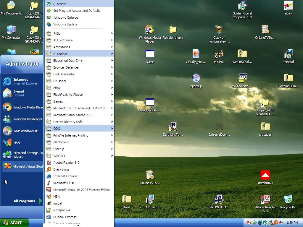Image resolution: width=303 pixels, height=227 pixels.
Task: Select the fasd zip archive icon
Action: click(127, 202)
